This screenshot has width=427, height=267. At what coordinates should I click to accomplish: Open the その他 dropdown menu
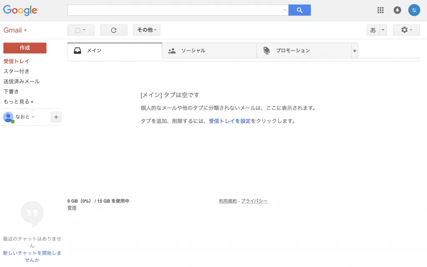[147, 30]
